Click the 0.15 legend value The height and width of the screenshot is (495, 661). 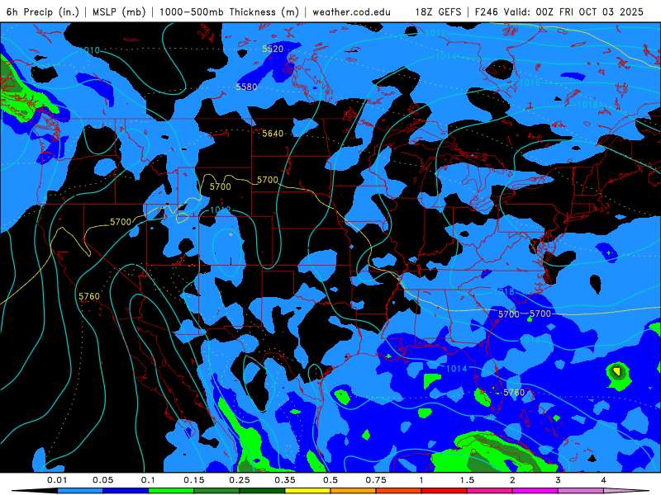tap(194, 480)
